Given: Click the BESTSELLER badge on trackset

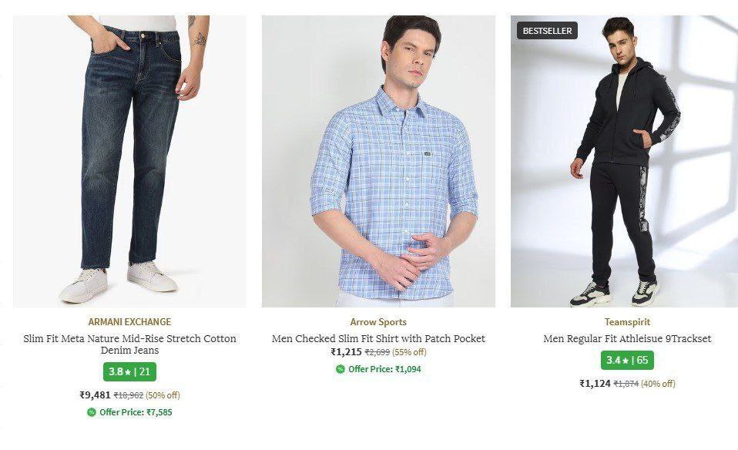Looking at the screenshot, I should 547,31.
